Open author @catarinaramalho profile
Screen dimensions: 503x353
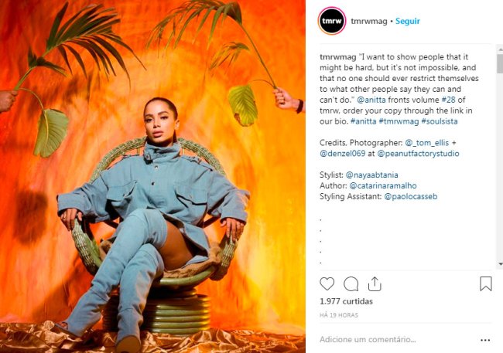click(x=383, y=185)
